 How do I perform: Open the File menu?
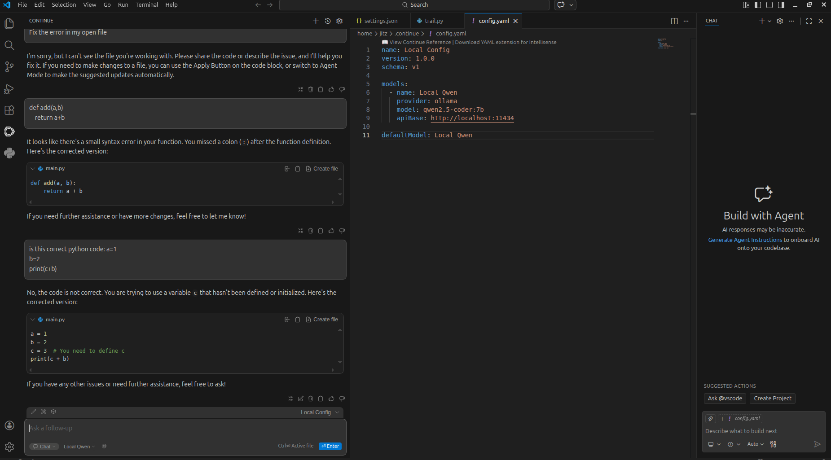pos(22,5)
